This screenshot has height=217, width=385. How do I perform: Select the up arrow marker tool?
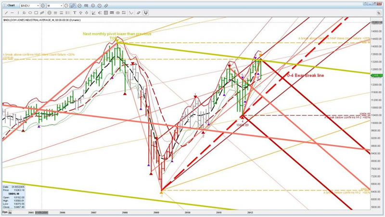coord(80,13)
